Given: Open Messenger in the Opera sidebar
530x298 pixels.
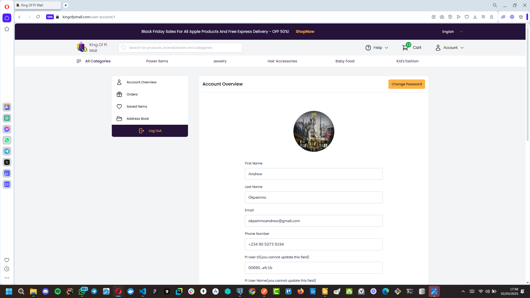Looking at the screenshot, I should click(7, 129).
